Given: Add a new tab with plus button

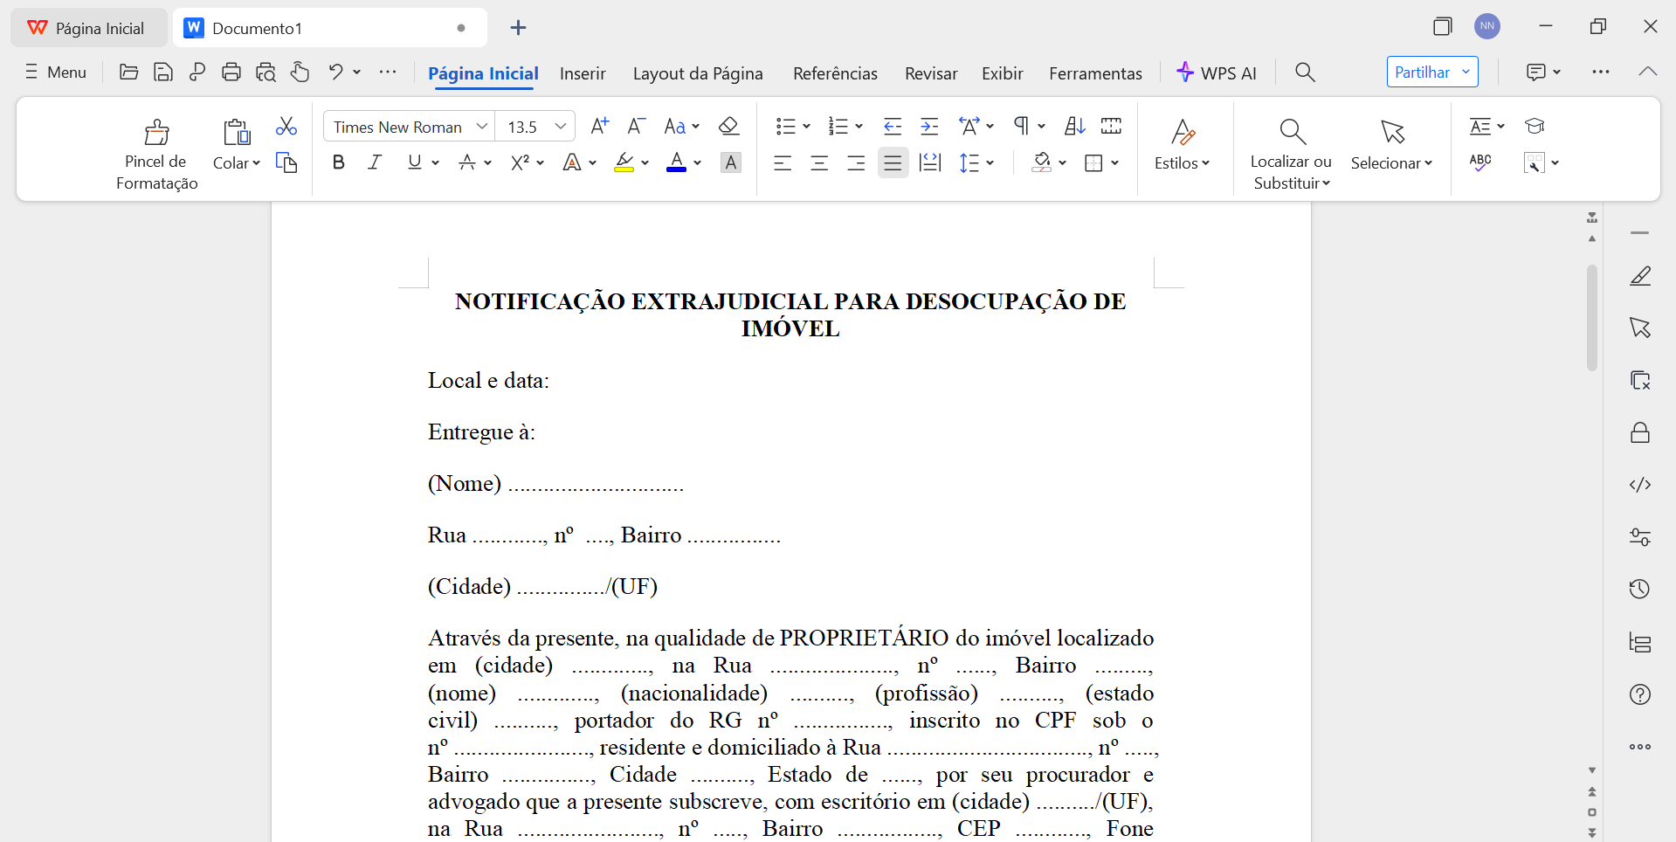Looking at the screenshot, I should pyautogui.click(x=518, y=28).
